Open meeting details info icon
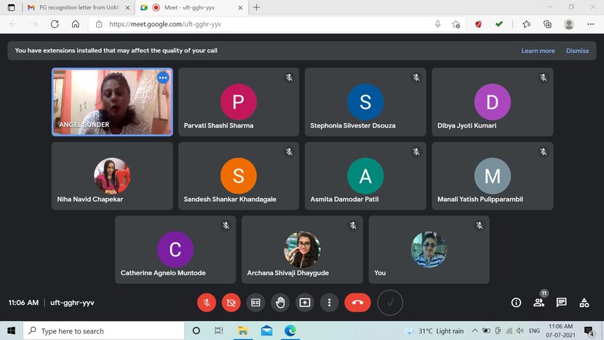 pos(516,302)
